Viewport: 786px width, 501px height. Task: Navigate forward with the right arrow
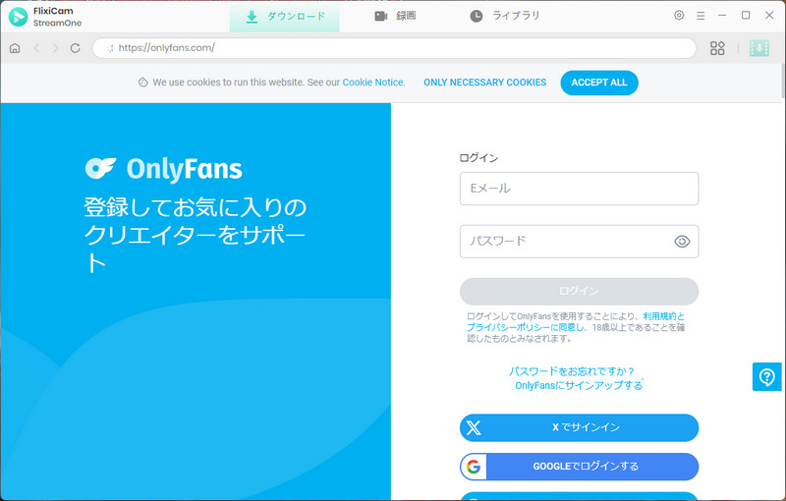tap(55, 48)
